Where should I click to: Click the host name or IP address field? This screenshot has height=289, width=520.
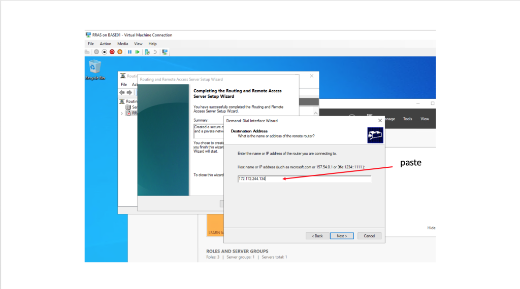304,179
